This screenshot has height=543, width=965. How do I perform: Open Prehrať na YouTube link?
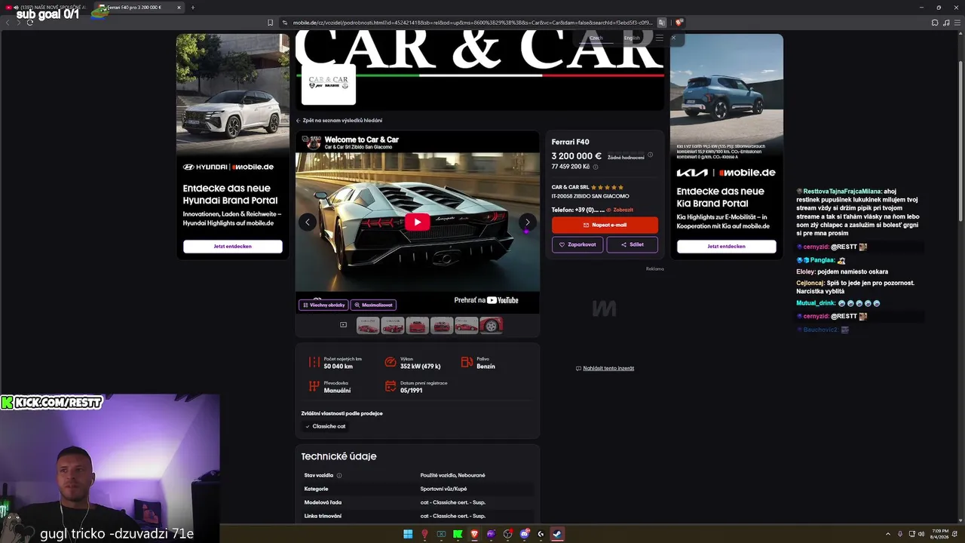(486, 300)
